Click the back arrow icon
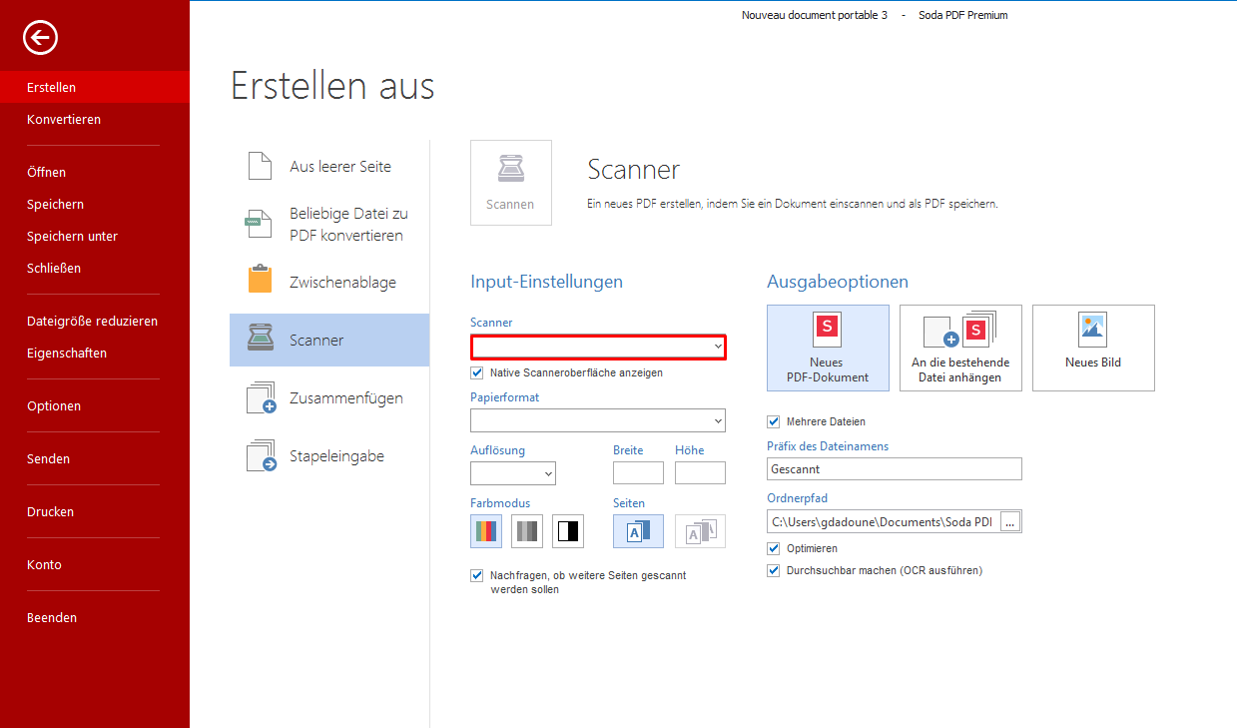The image size is (1237, 728). coord(41,38)
